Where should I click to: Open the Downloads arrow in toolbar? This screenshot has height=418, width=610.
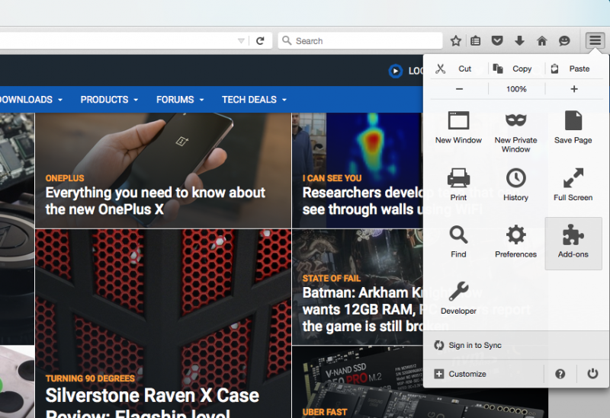click(x=519, y=41)
